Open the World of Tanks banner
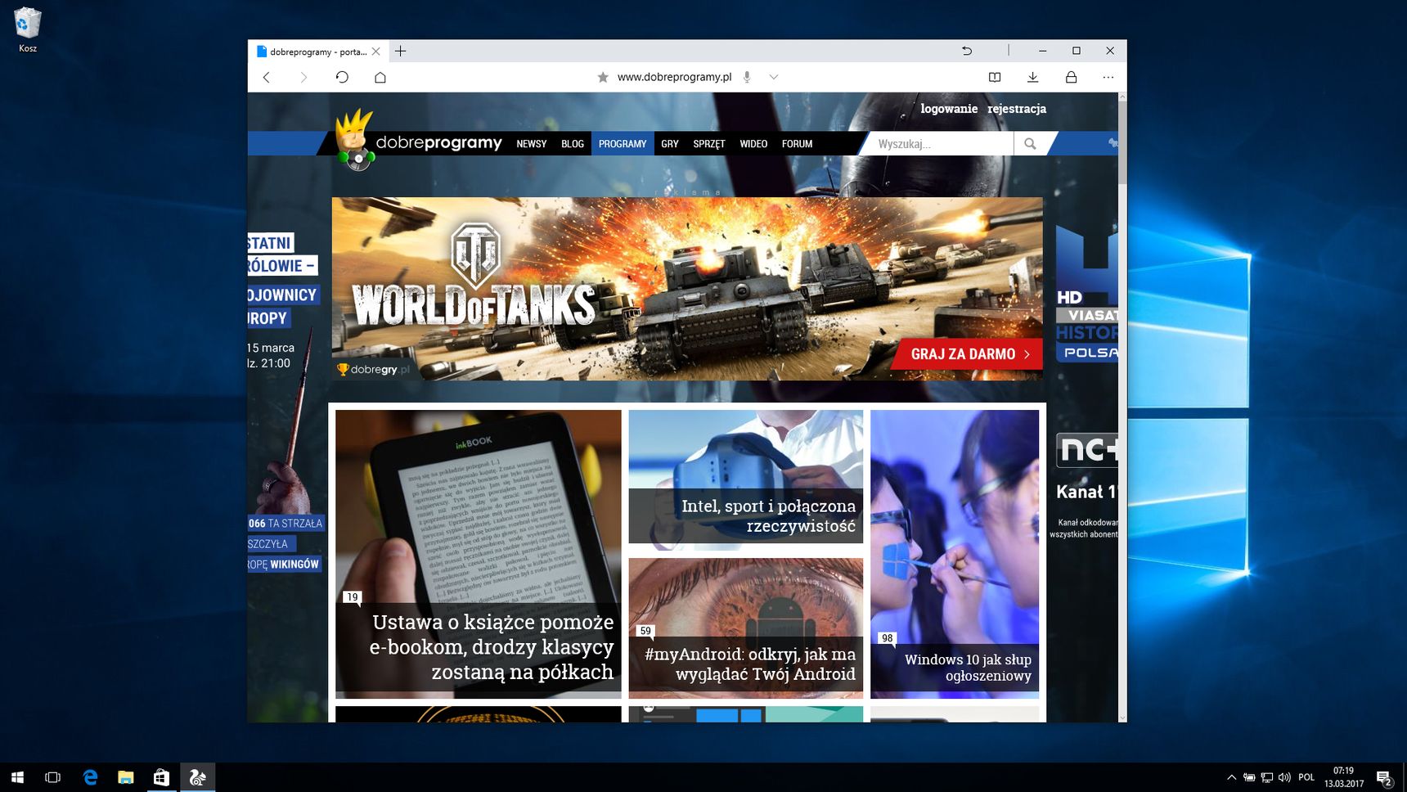Viewport: 1407px width, 792px height. tap(687, 288)
